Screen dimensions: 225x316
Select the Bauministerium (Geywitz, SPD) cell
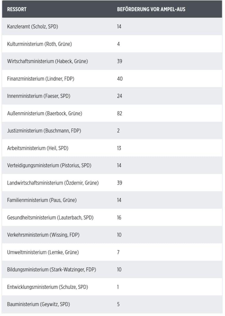[x=38, y=304]
